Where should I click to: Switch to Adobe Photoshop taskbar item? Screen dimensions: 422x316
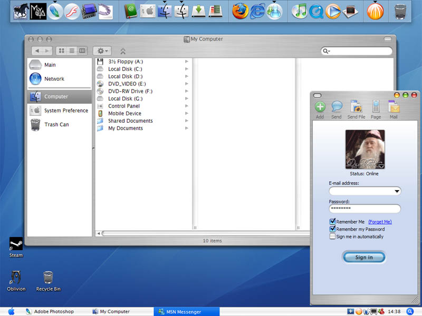50,312
